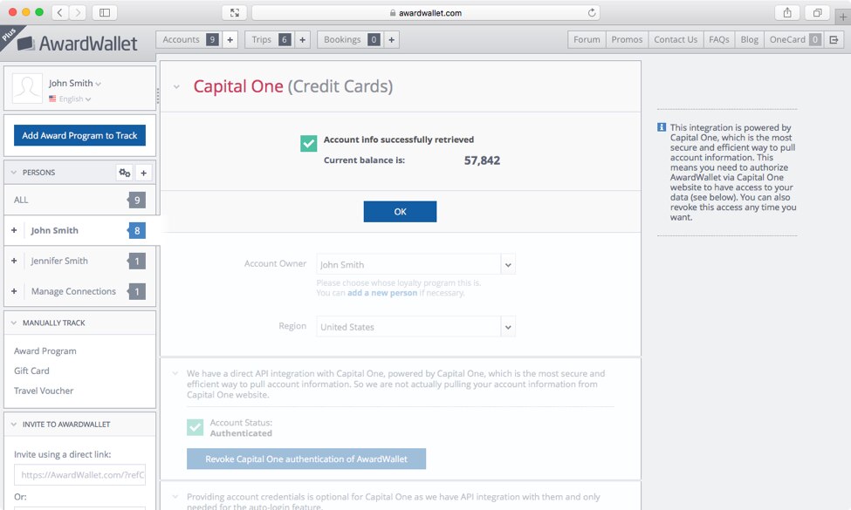Viewport: 851px width, 510px height.
Task: Manually track a Travel Voucher
Action: click(44, 391)
